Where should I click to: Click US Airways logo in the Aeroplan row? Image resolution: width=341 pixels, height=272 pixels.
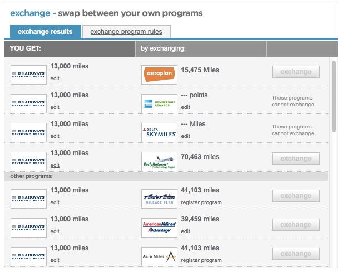[x=28, y=75]
